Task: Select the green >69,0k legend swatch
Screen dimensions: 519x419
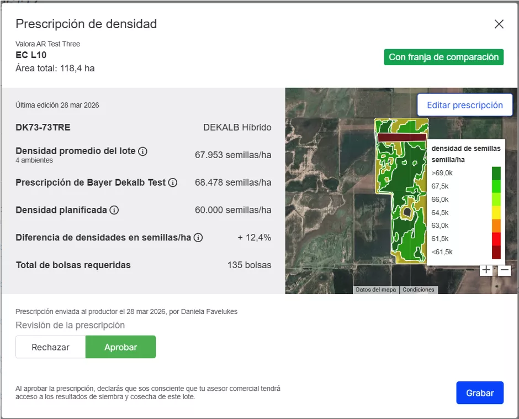Action: 496,172
